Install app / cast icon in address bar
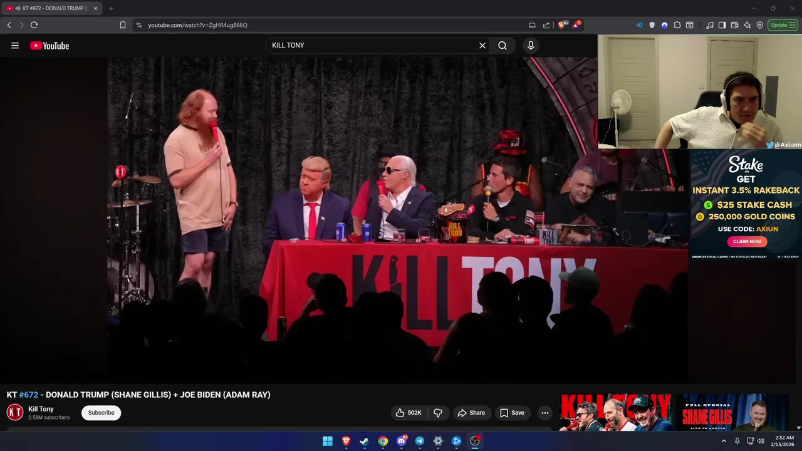Image resolution: width=802 pixels, height=451 pixels. pos(532,25)
